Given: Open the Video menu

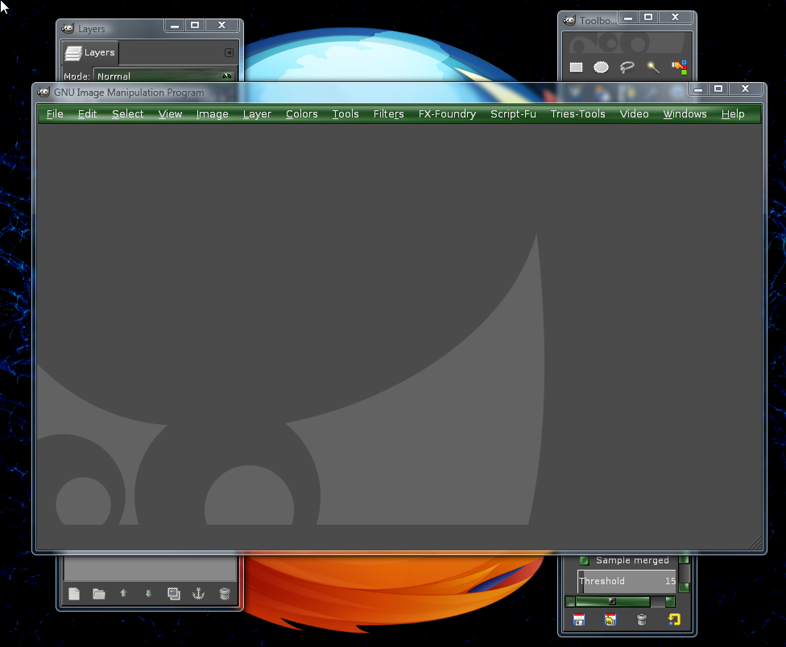Looking at the screenshot, I should [x=634, y=113].
